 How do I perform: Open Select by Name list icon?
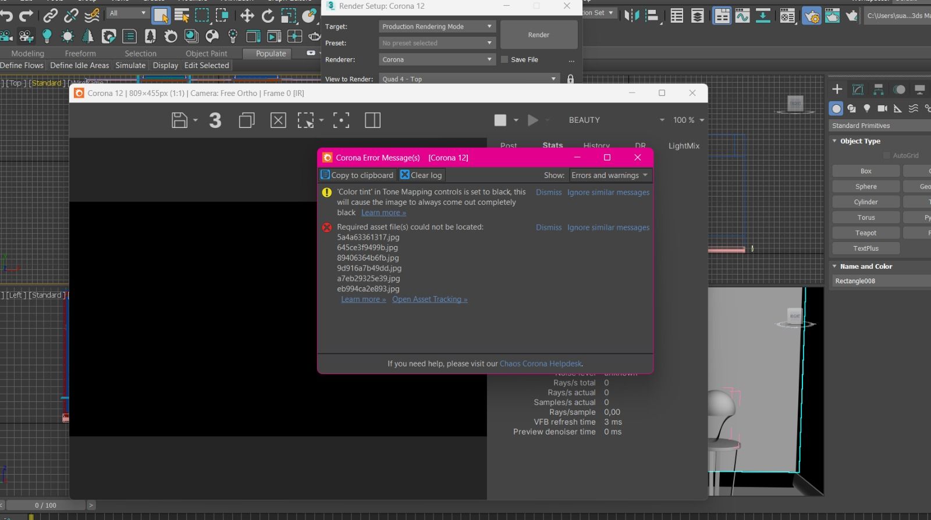[x=182, y=16]
